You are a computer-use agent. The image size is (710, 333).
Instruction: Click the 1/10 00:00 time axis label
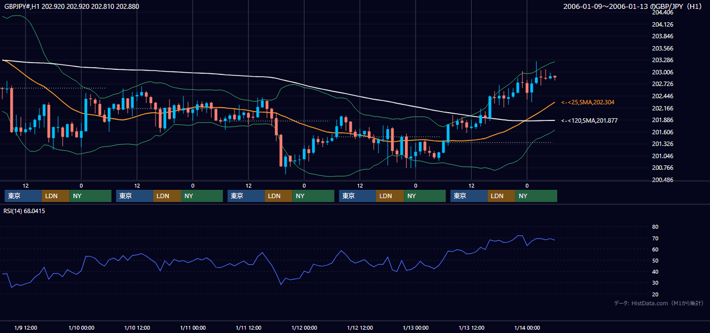coord(81,327)
